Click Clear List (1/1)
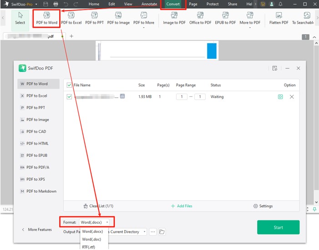This screenshot has height=250, width=319. [98, 206]
